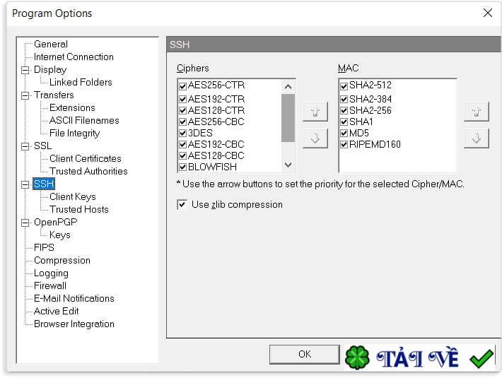Open Internet Connection settings

[x=74, y=57]
